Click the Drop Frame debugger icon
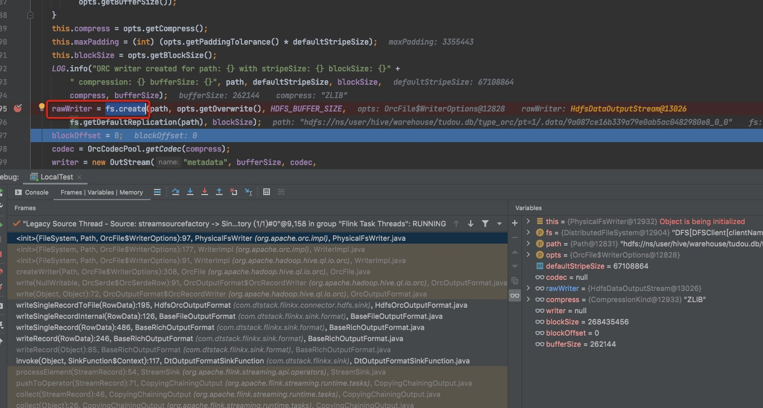 tap(233, 192)
